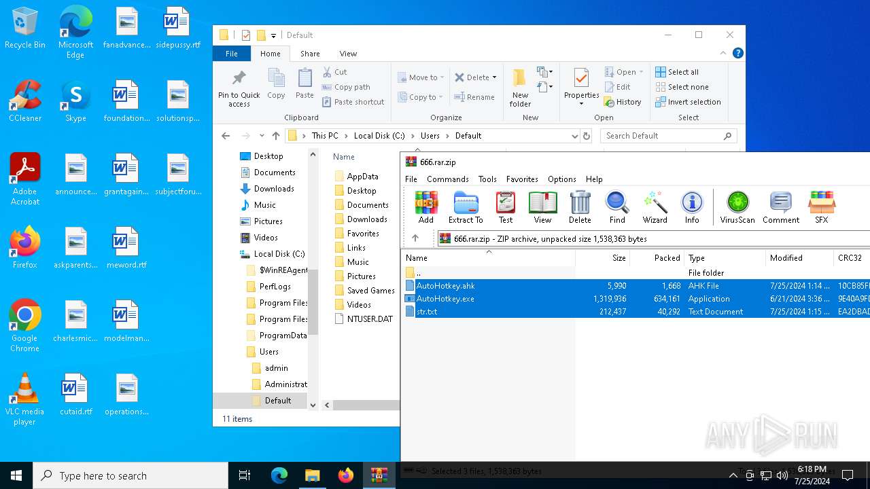Open the Favorites menu in WinRAR

point(522,179)
